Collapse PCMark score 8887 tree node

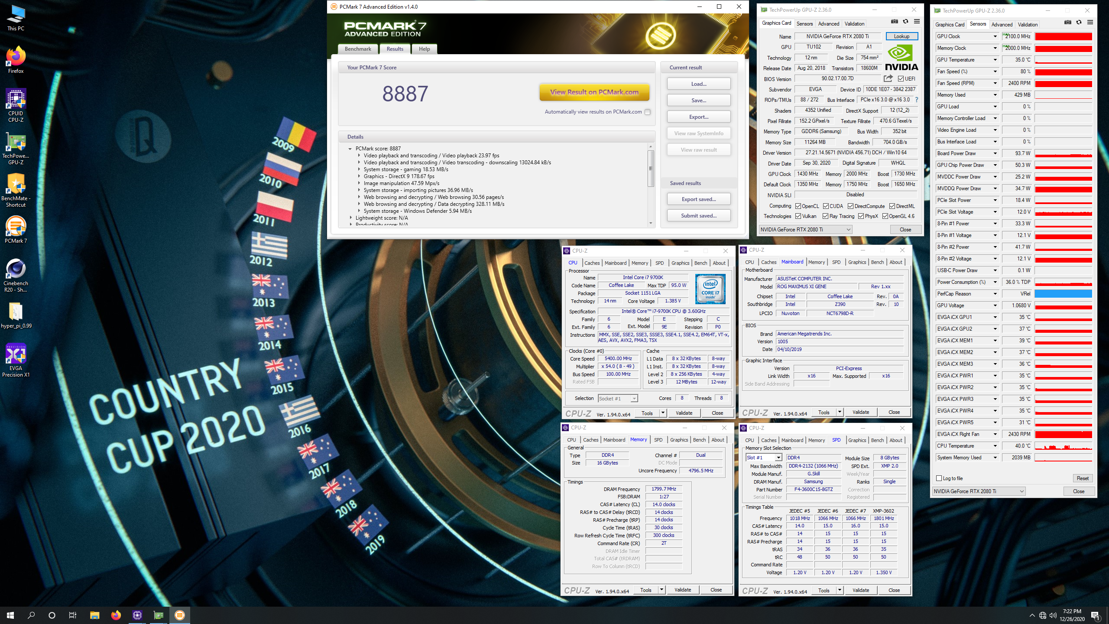350,149
